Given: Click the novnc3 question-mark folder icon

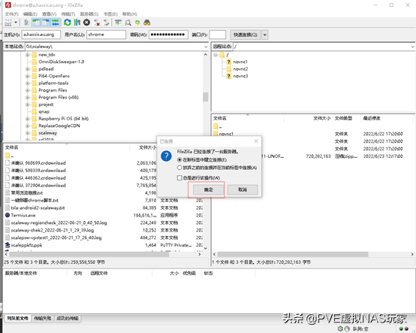Looking at the screenshot, I should coord(229,76).
